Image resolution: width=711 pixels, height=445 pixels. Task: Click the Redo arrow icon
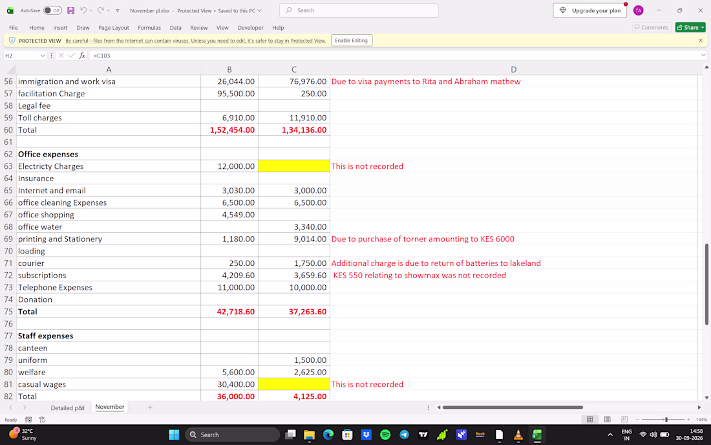pyautogui.click(x=101, y=10)
